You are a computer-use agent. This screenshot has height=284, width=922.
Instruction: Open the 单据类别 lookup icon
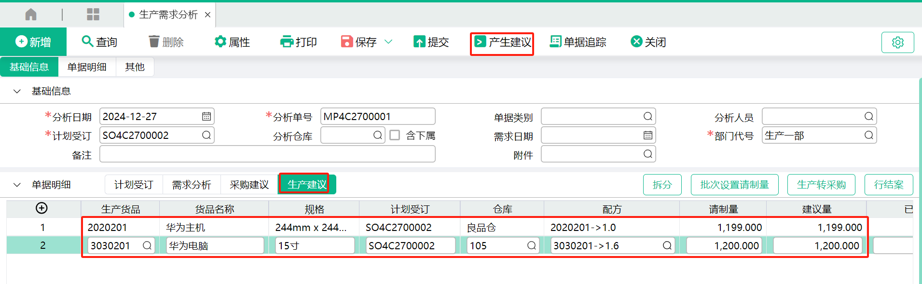(x=648, y=116)
